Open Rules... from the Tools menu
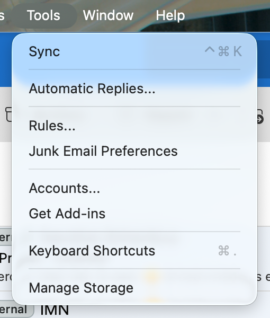 tap(134, 126)
